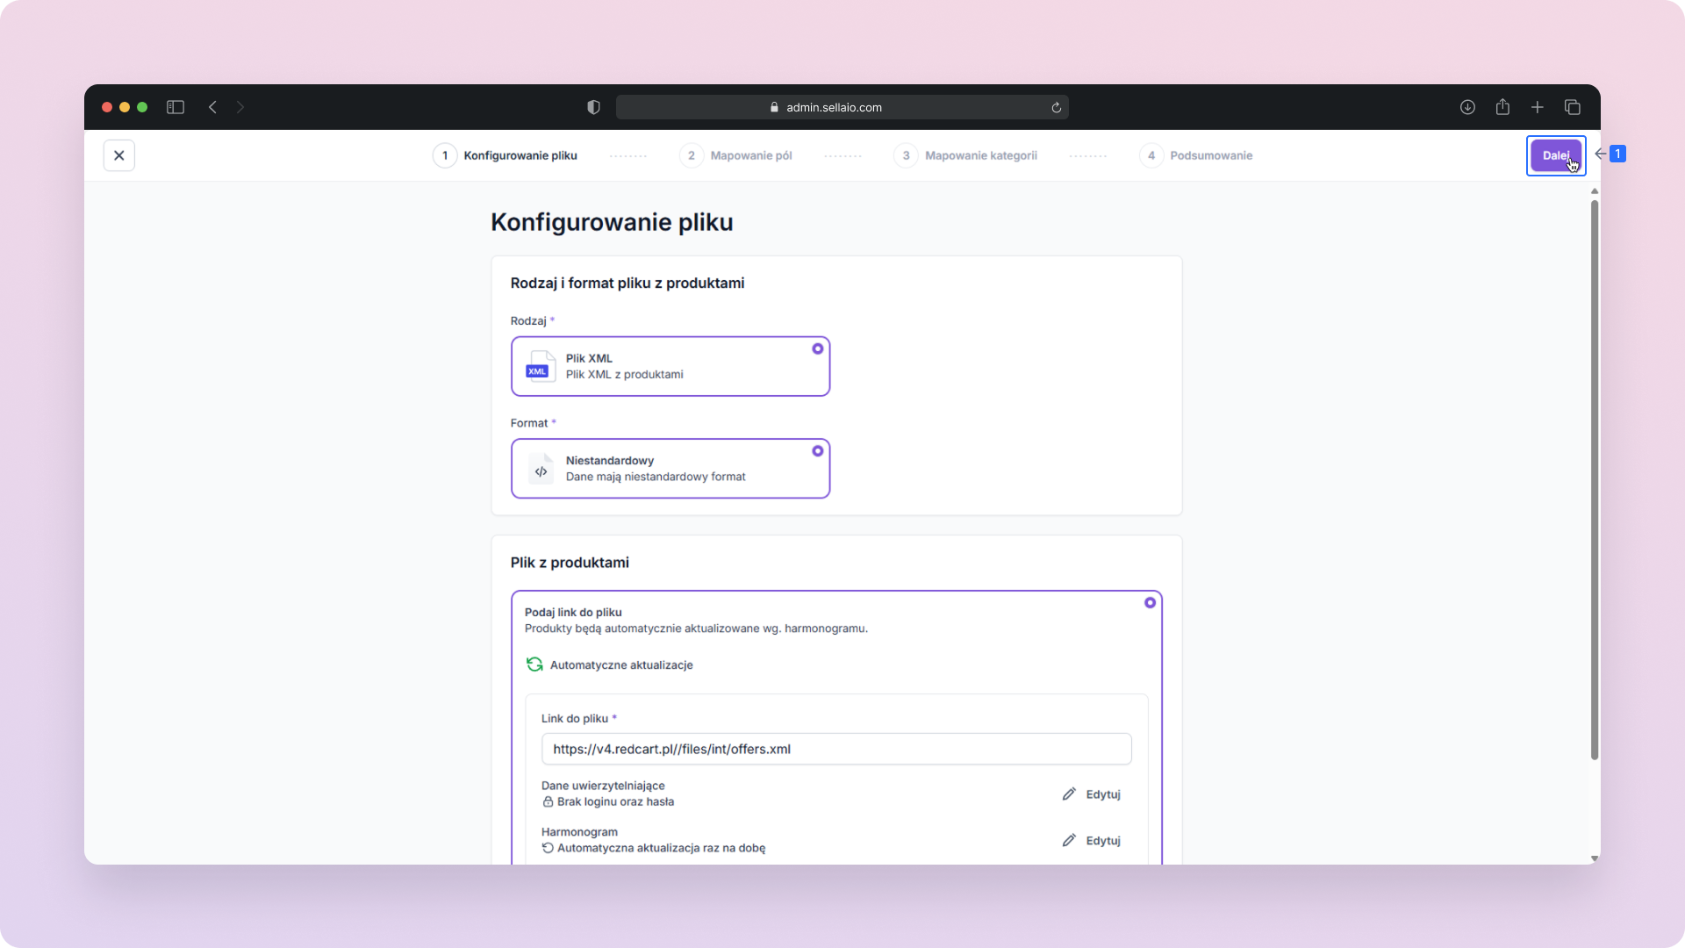
Task: Open Safari downloads
Action: (1467, 107)
